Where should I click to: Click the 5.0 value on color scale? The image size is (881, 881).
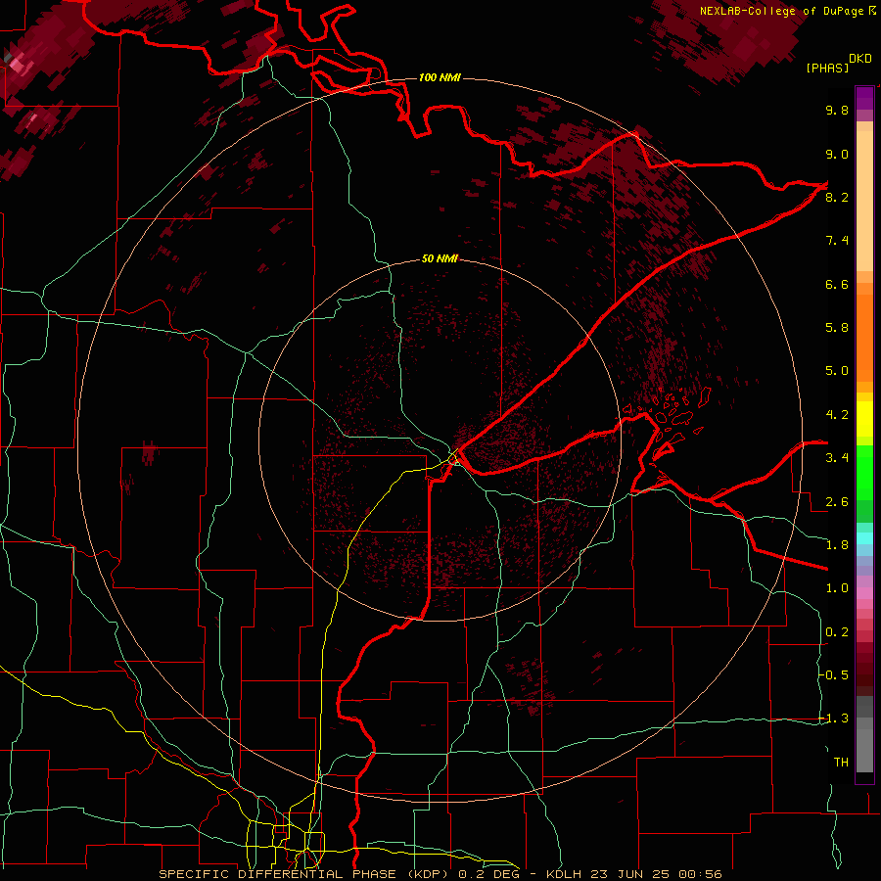837,371
